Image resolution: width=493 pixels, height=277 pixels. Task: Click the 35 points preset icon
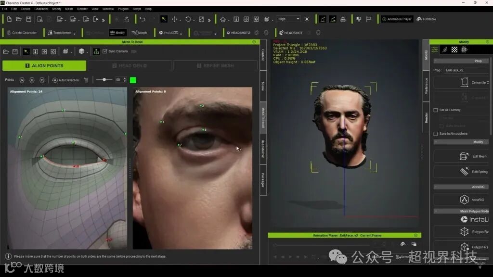tap(42, 80)
